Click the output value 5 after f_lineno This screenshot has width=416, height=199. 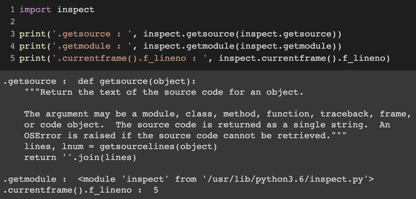tap(156, 190)
